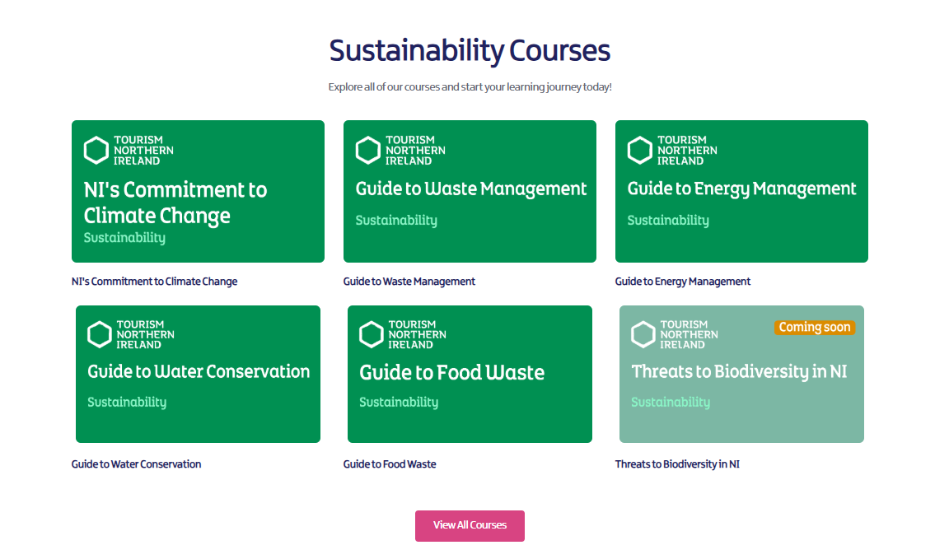Click Guide to Waste Management text link below card

tap(409, 282)
